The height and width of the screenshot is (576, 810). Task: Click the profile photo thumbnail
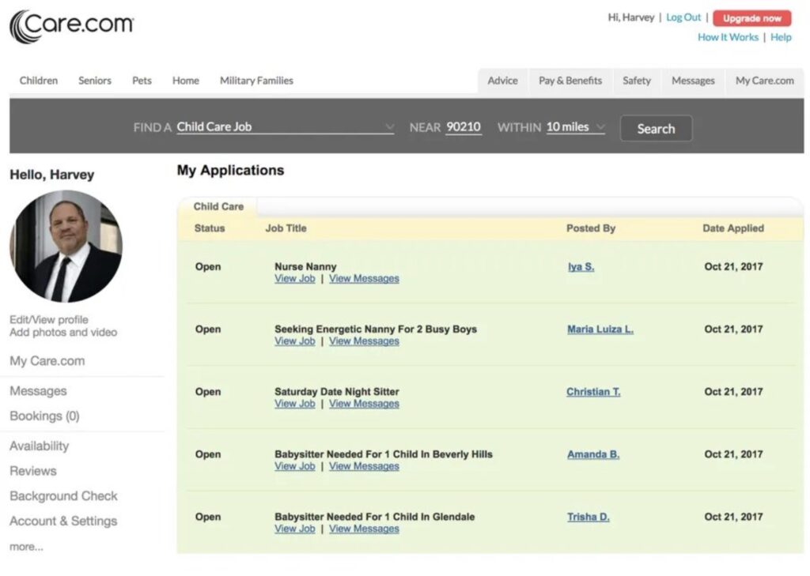66,247
